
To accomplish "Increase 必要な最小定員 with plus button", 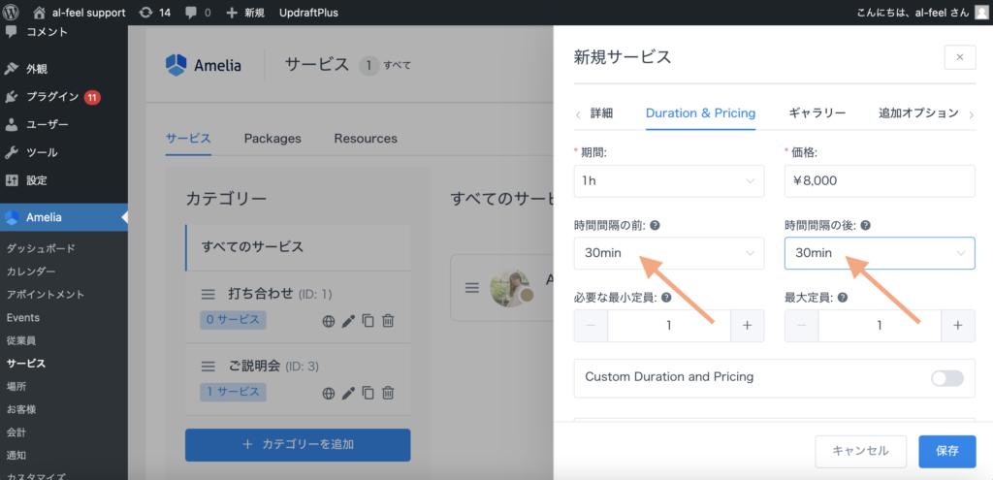I will (746, 326).
